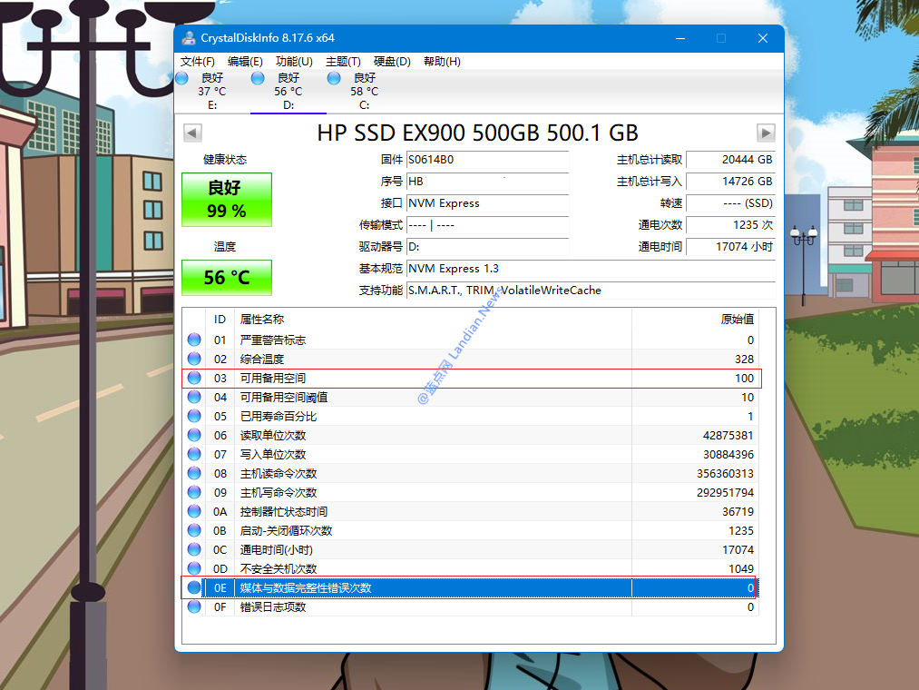Click the 56 °C temperature button
Image resolution: width=919 pixels, height=690 pixels.
[227, 278]
